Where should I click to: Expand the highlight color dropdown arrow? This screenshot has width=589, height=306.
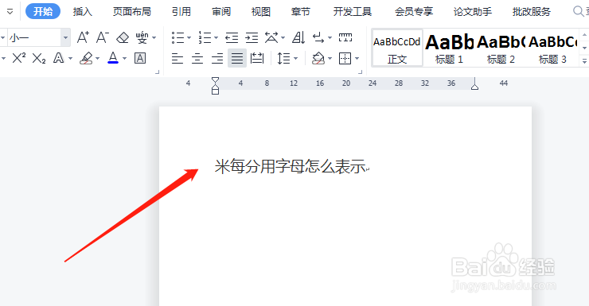point(98,59)
